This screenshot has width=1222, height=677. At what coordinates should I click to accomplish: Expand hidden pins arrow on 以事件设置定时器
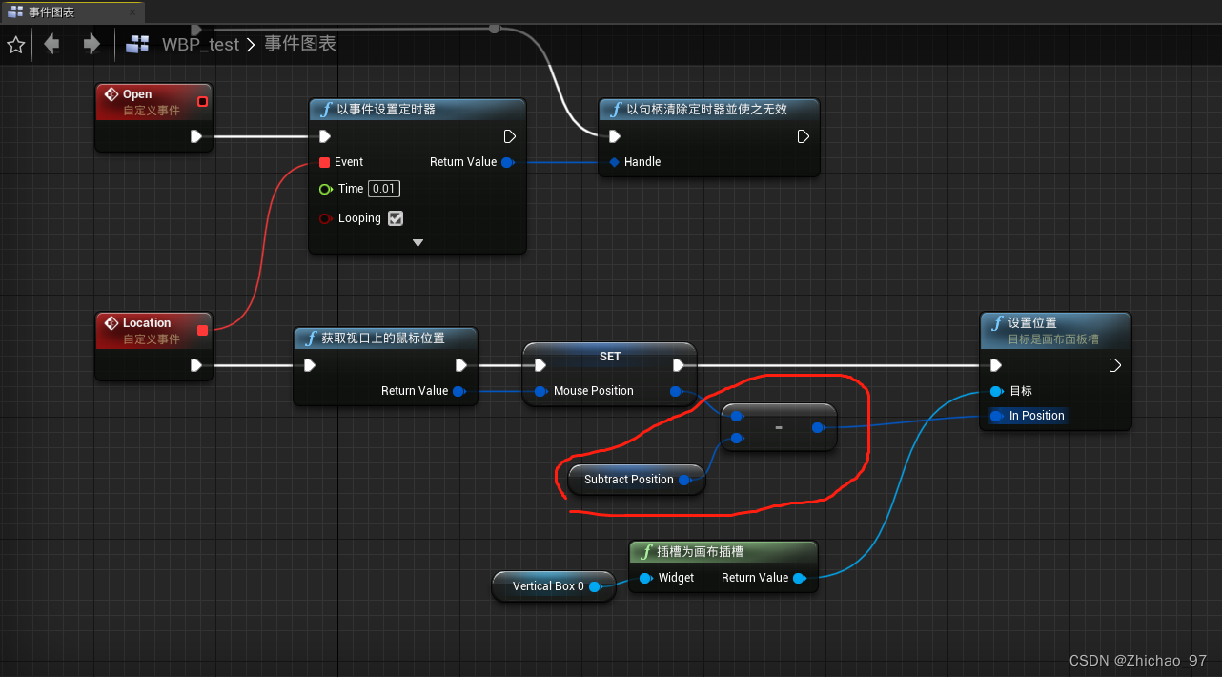click(417, 242)
